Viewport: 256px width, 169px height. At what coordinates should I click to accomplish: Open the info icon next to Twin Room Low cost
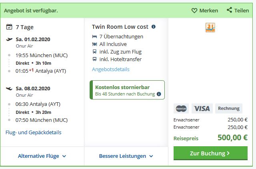coord(154,27)
